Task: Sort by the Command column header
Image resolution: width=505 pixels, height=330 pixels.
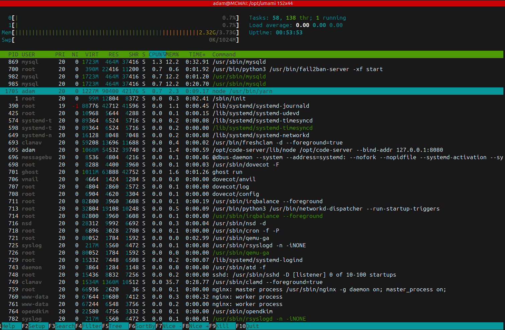Action: (224, 54)
